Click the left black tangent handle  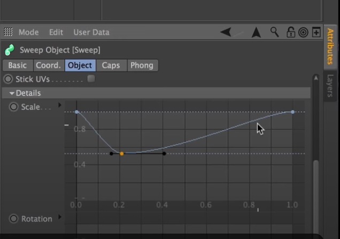pos(111,154)
